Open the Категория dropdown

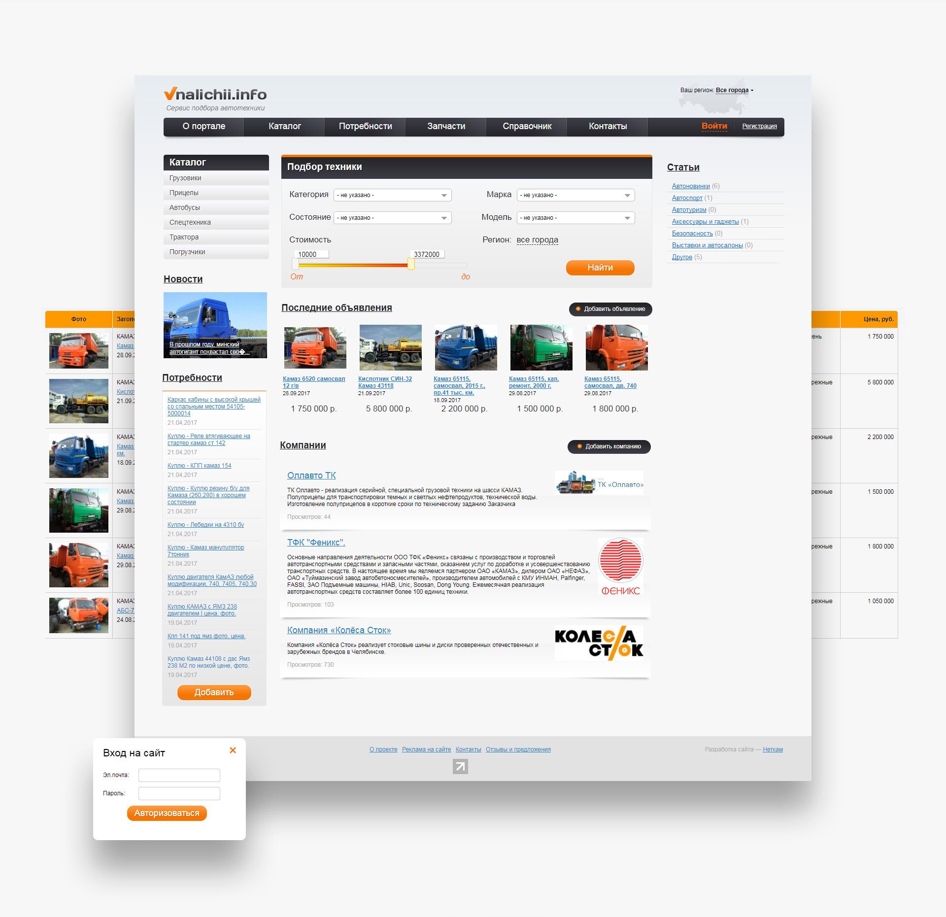(392, 195)
